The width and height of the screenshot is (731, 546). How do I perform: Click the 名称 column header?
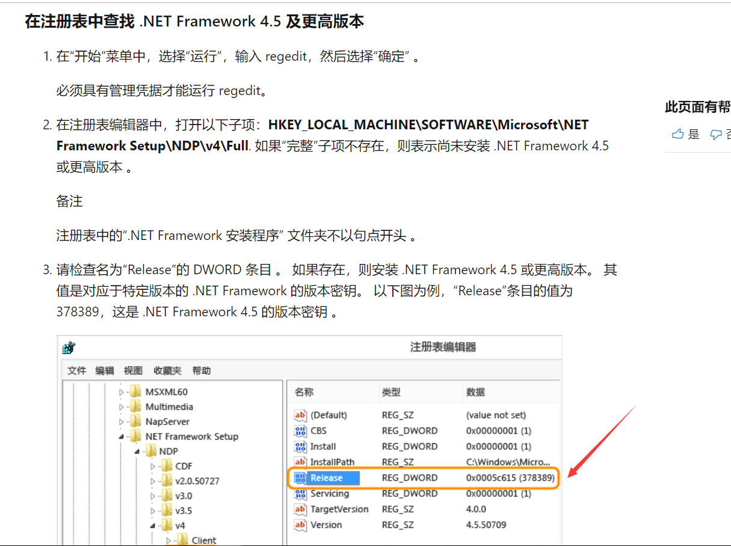coord(304,392)
